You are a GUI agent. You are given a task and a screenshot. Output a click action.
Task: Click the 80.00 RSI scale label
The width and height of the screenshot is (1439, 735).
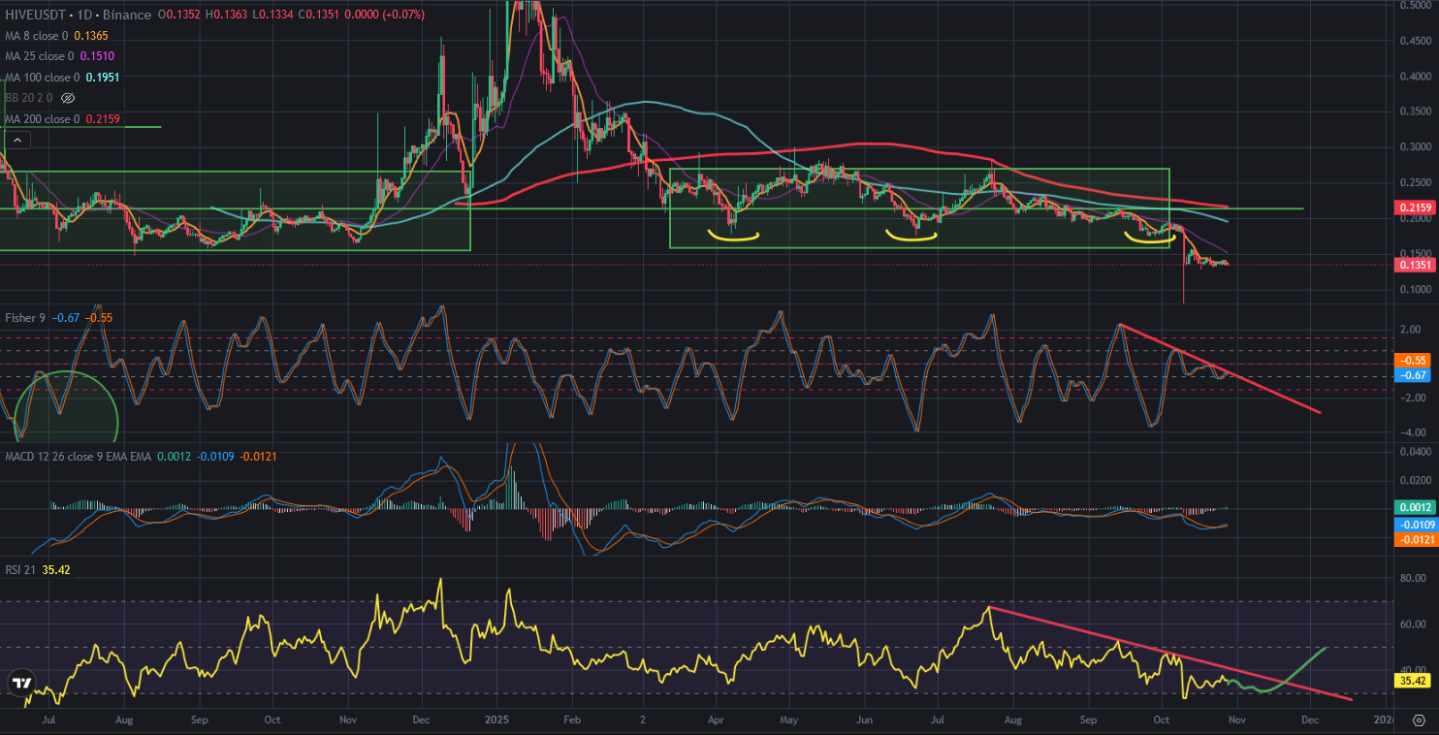tap(1413, 579)
